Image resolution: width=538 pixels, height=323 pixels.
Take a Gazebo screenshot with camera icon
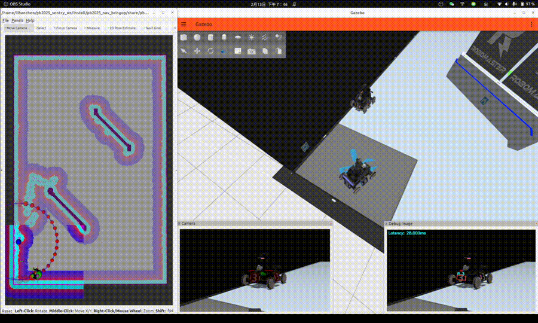[251, 51]
